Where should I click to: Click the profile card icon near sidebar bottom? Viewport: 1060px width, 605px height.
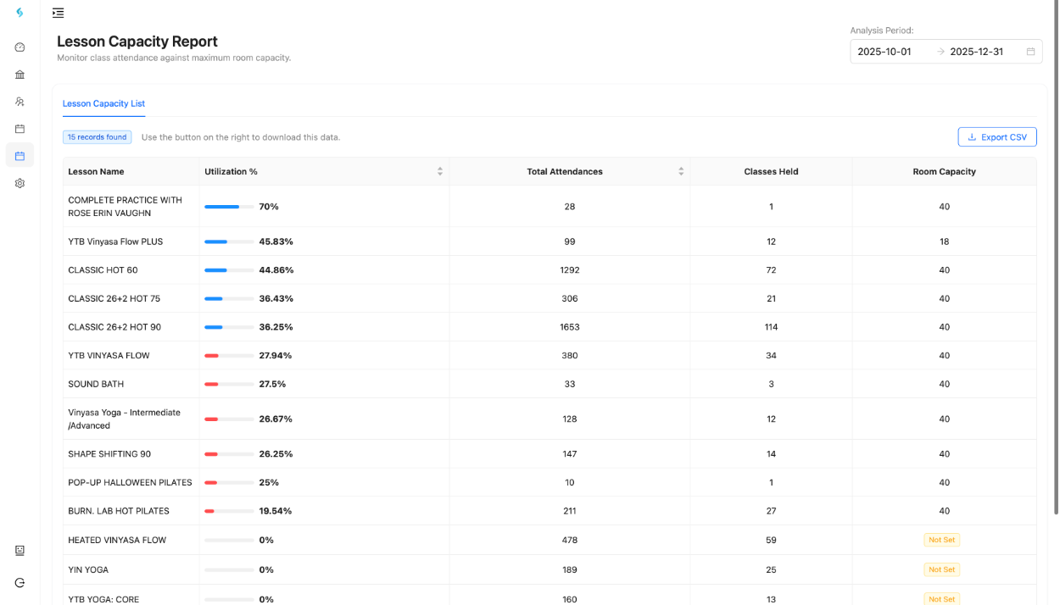pos(20,551)
